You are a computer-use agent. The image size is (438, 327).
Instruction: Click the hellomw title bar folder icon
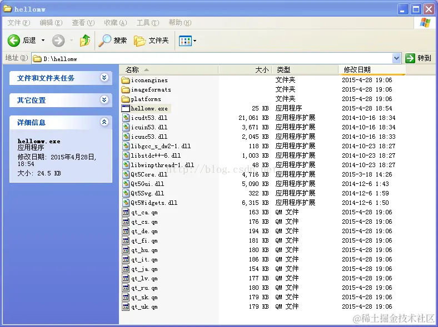click(x=8, y=9)
